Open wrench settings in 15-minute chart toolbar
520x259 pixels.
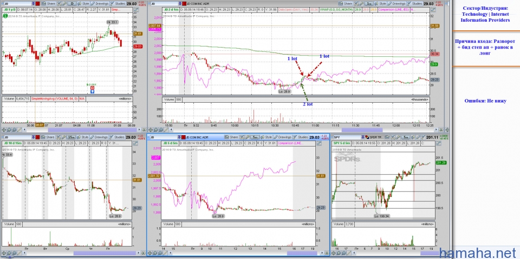coord(64,137)
